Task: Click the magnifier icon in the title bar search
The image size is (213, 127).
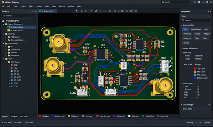Action: coord(163,2)
